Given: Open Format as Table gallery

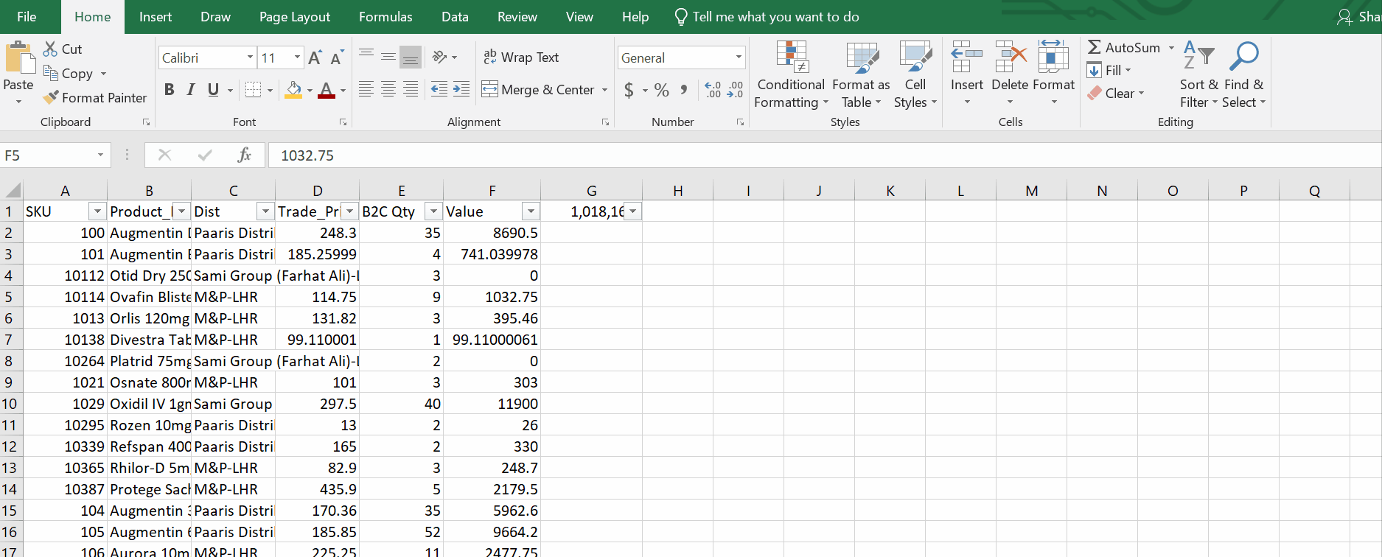Looking at the screenshot, I should click(x=861, y=75).
